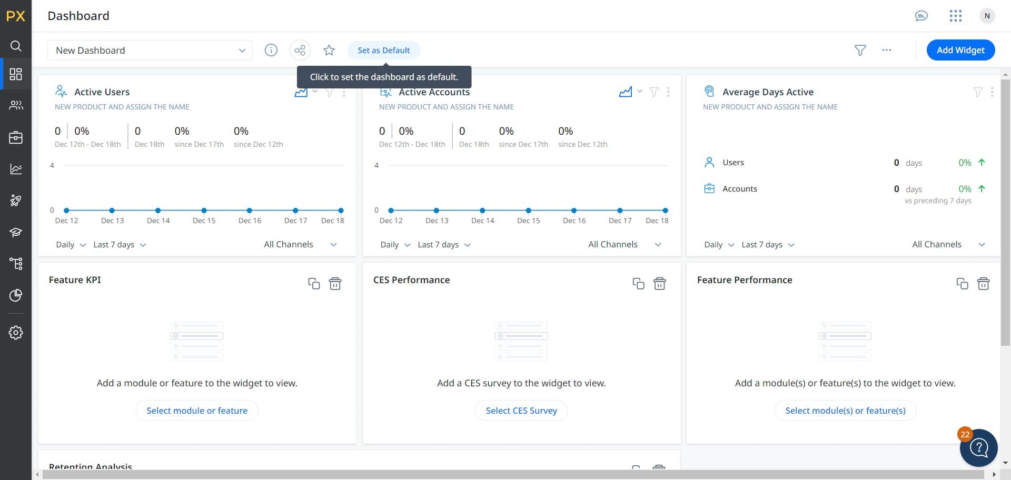Click Select CES Survey link
Image resolution: width=1011 pixels, height=480 pixels.
point(521,411)
